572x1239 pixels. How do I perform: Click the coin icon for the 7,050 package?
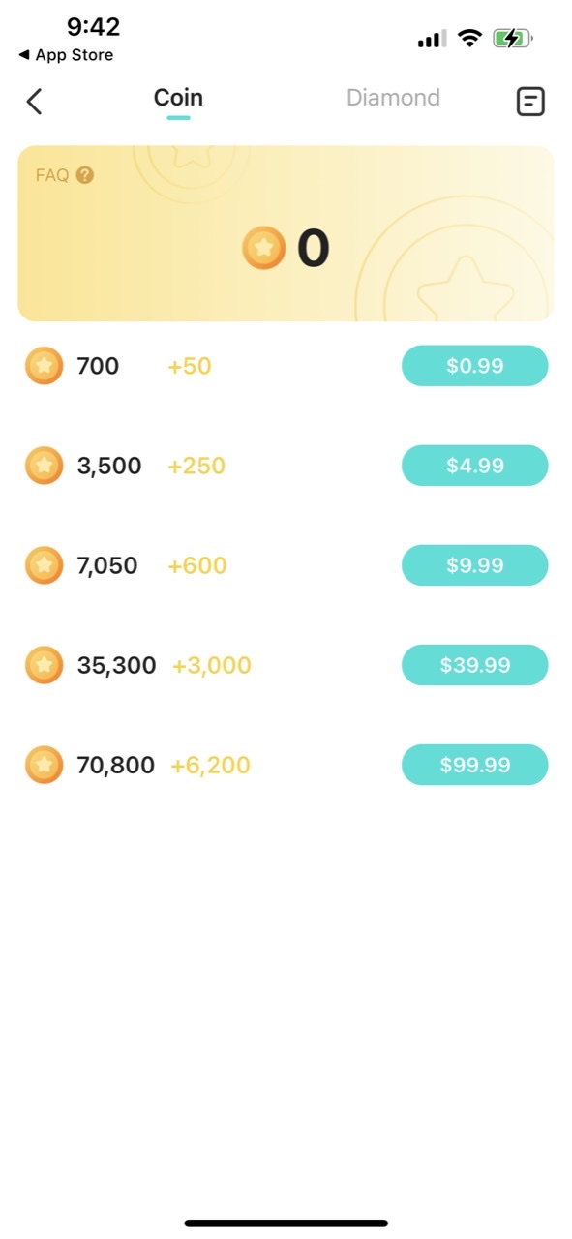(44, 565)
